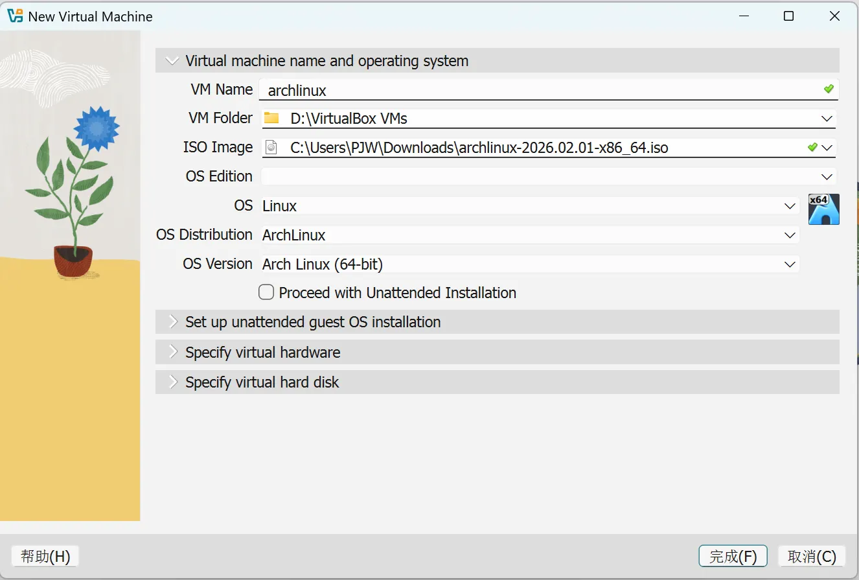
Task: Open the OS dropdown showing Linux
Action: [x=530, y=206]
